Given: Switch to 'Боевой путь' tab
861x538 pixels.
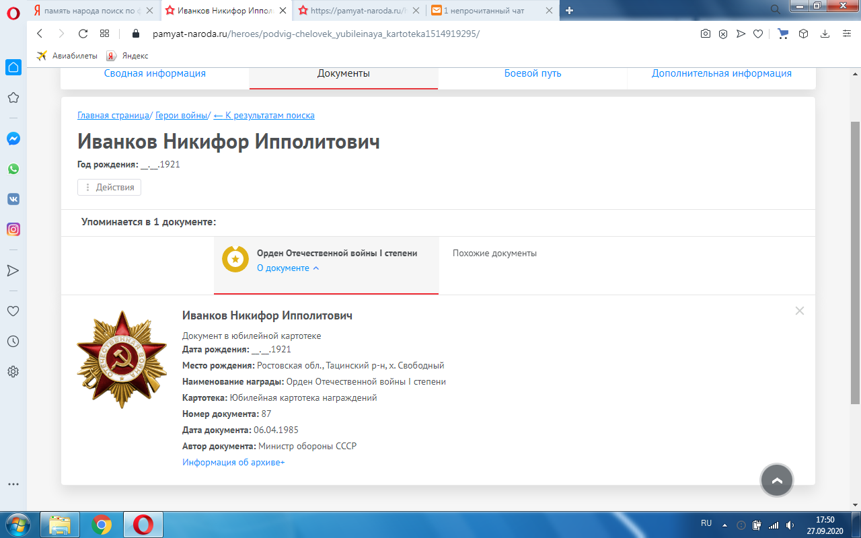Looking at the screenshot, I should 532,73.
